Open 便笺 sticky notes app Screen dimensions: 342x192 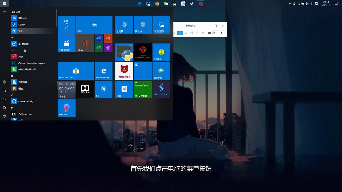click(x=33, y=89)
